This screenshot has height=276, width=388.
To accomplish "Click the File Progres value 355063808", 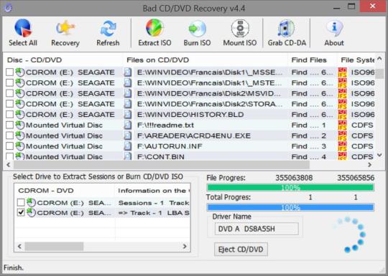I will 294,178.
